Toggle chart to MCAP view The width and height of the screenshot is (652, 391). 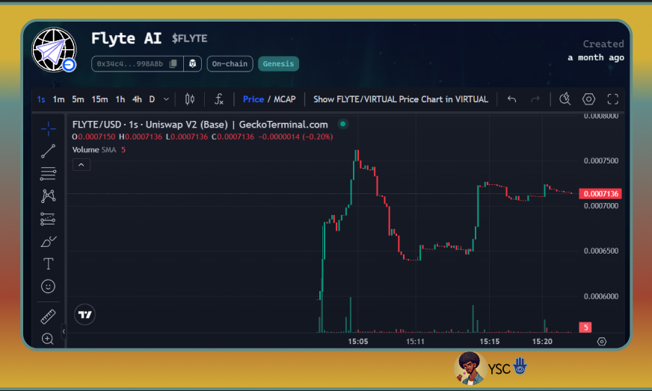coord(285,99)
